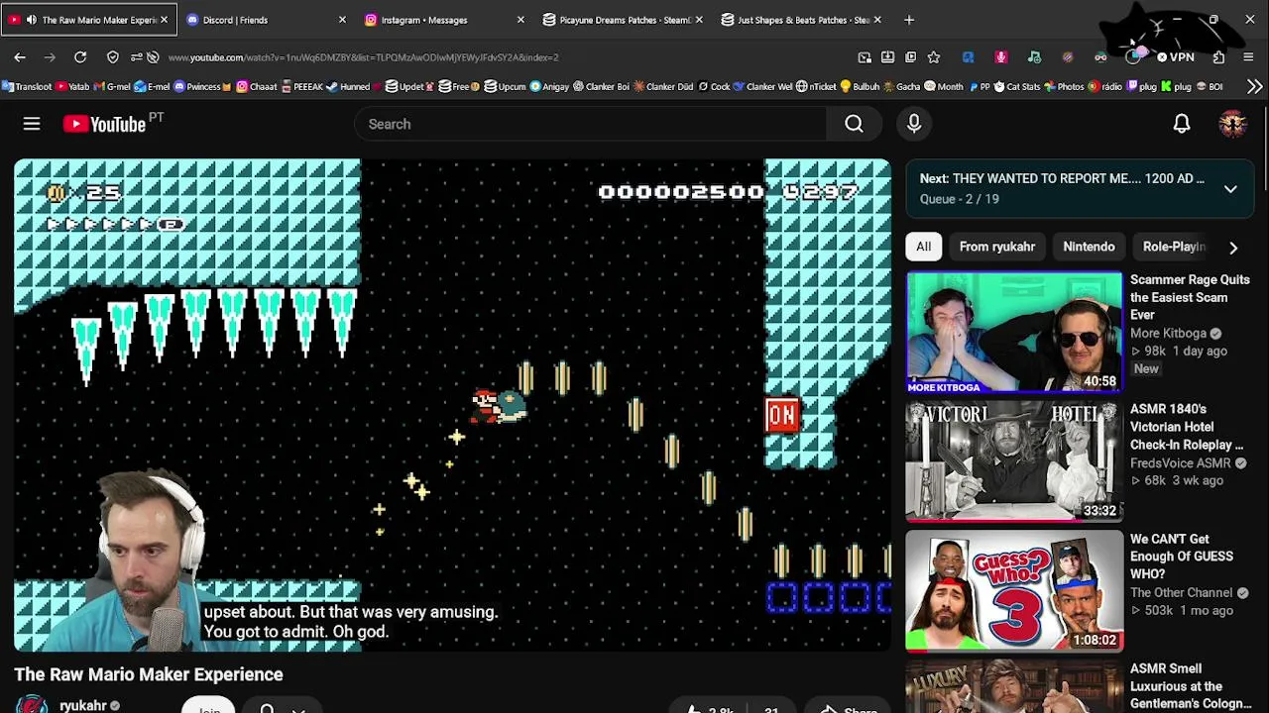
Task: Open the Month bookmark
Action: 944,87
